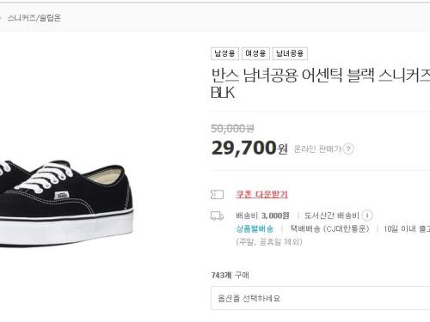
Task: Click the 온라인 판매가 label
Action: 317,149
